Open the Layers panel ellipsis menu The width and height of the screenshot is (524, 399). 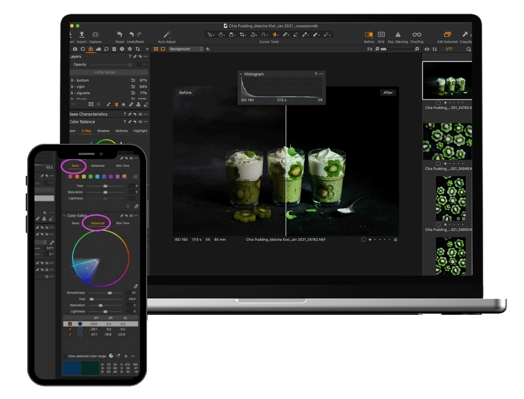146,56
